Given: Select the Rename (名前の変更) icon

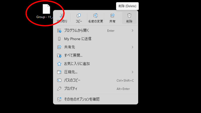Looking at the screenshot, I should 95,16.
